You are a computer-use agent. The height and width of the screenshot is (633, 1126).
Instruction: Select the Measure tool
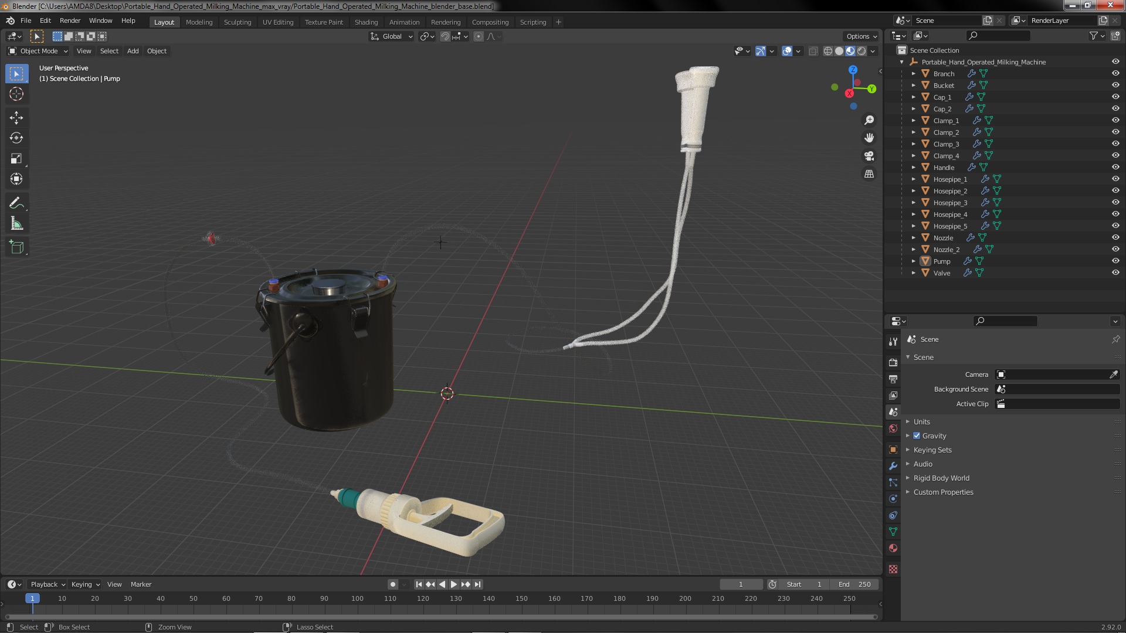(x=16, y=224)
